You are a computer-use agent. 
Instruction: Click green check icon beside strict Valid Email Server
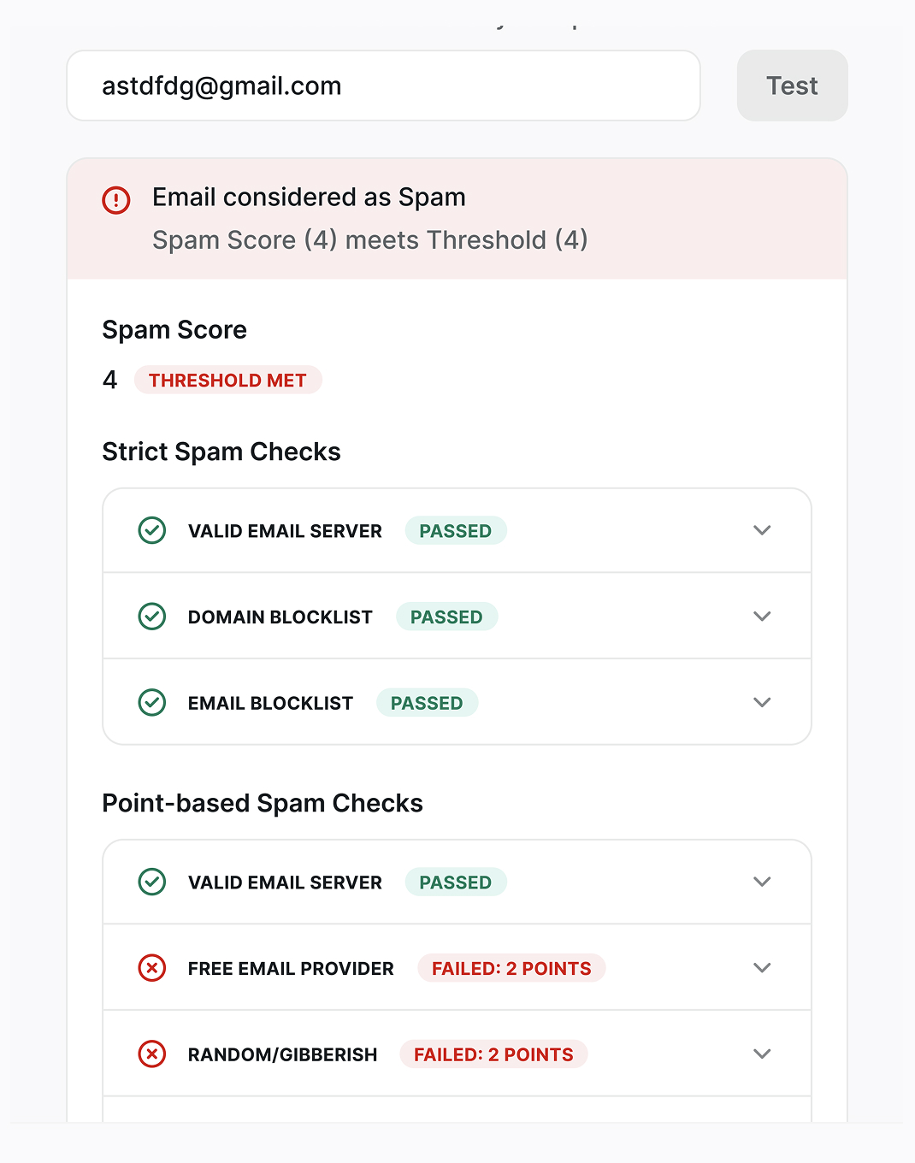coord(152,530)
